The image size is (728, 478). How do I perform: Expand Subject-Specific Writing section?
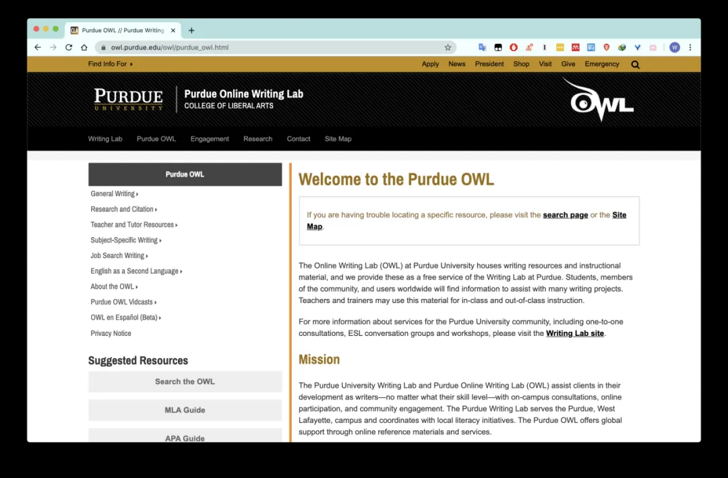[x=126, y=240]
